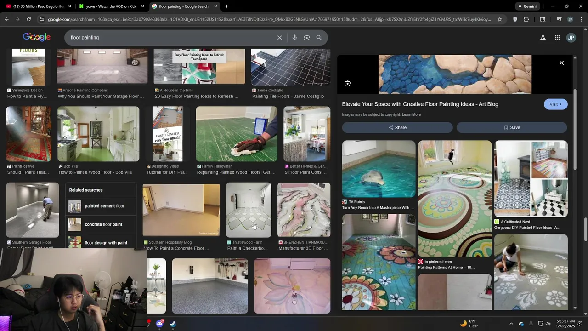
Task: Open the taskbar clock and date
Action: coord(565,324)
